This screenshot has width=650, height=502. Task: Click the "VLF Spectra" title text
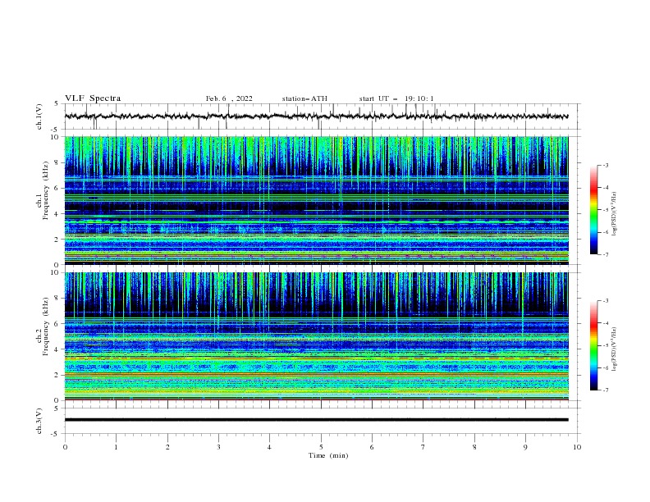[x=93, y=98]
